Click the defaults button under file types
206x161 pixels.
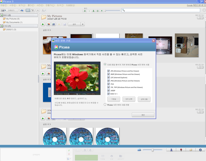pyautogui.click(x=114, y=99)
